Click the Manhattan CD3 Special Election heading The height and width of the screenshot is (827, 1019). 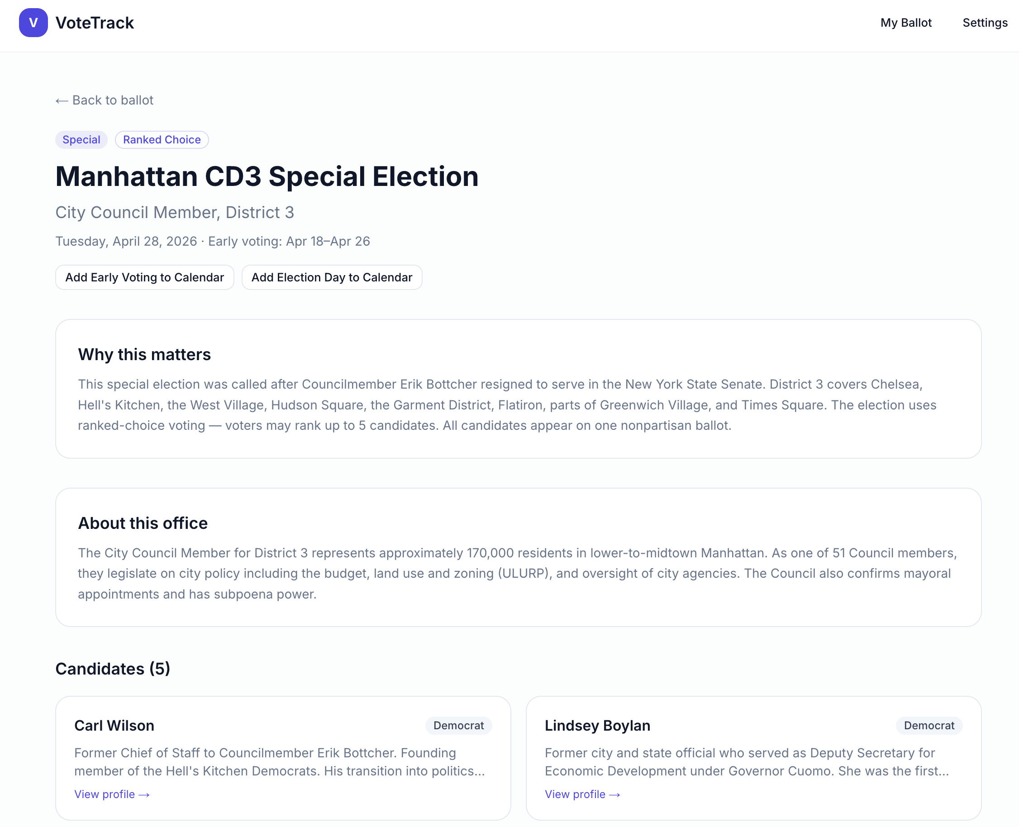tap(267, 176)
